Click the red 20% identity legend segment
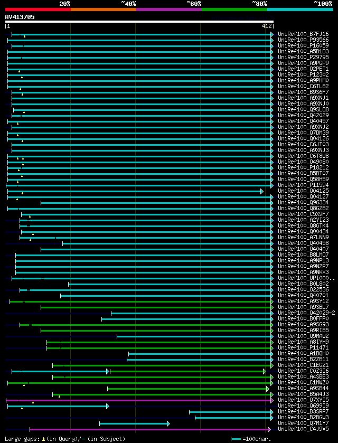Viewport: 338px width, 443px height. tap(38, 10)
